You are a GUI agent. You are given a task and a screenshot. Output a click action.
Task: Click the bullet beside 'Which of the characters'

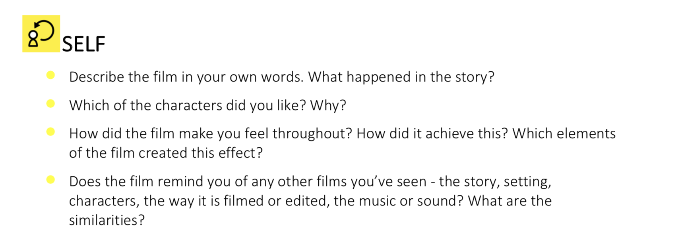(50, 104)
